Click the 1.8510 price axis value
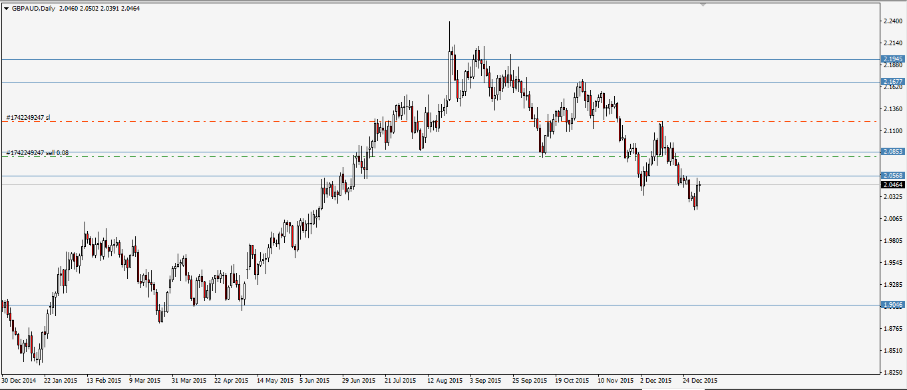Viewport: 907px width, 390px height. click(893, 350)
